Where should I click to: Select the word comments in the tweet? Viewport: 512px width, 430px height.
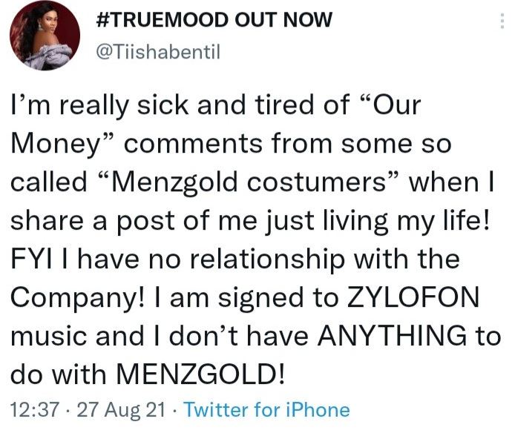tap(193, 145)
